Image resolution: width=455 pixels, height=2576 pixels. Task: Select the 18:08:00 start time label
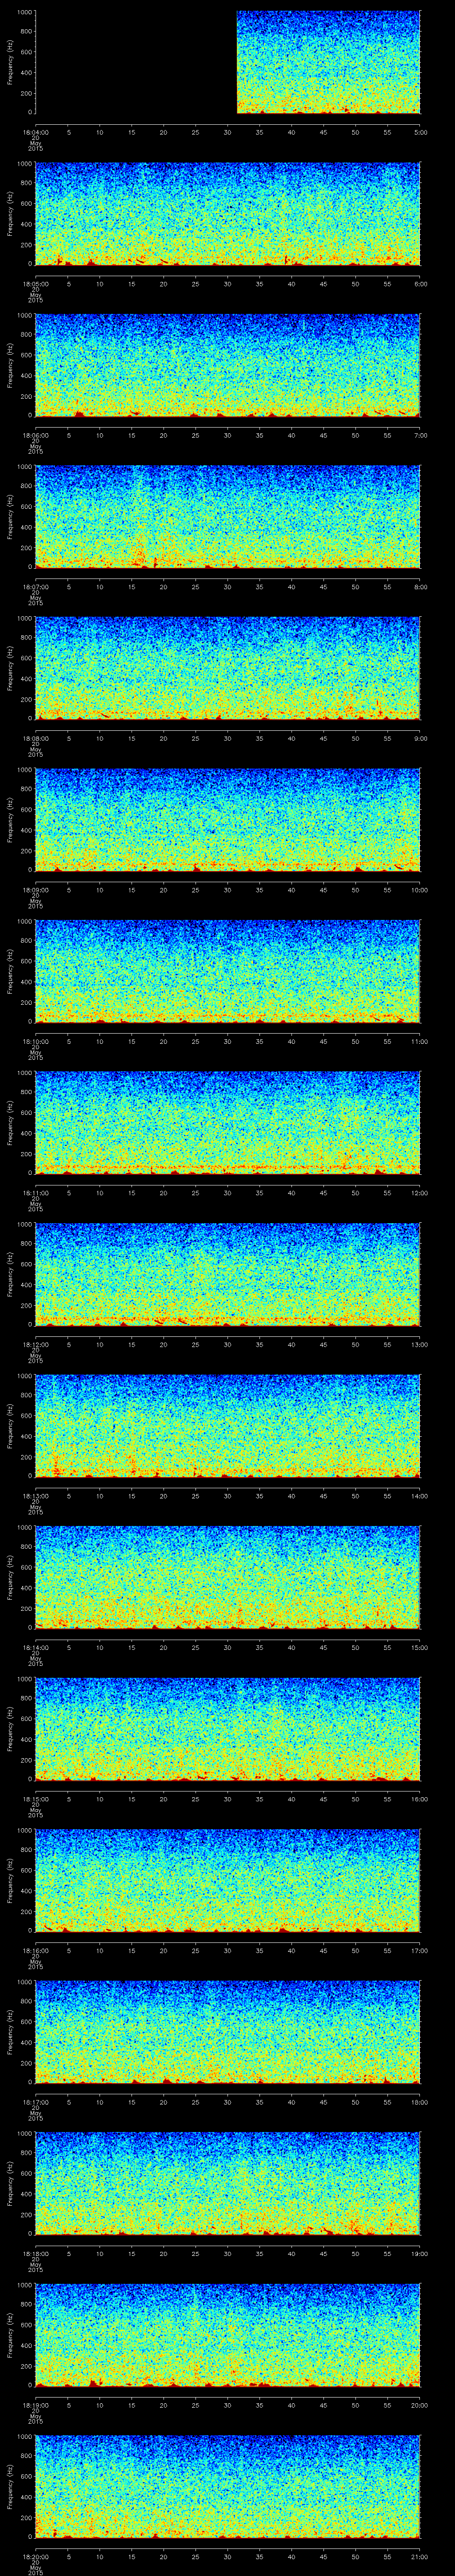pos(36,738)
